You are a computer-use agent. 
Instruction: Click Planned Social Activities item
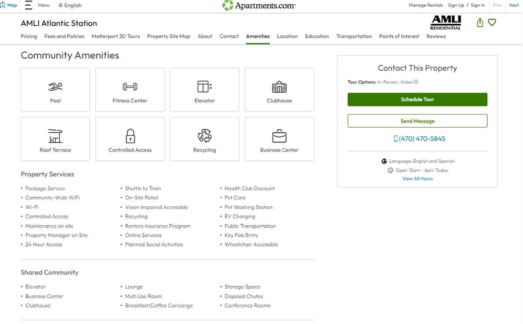[x=154, y=245]
